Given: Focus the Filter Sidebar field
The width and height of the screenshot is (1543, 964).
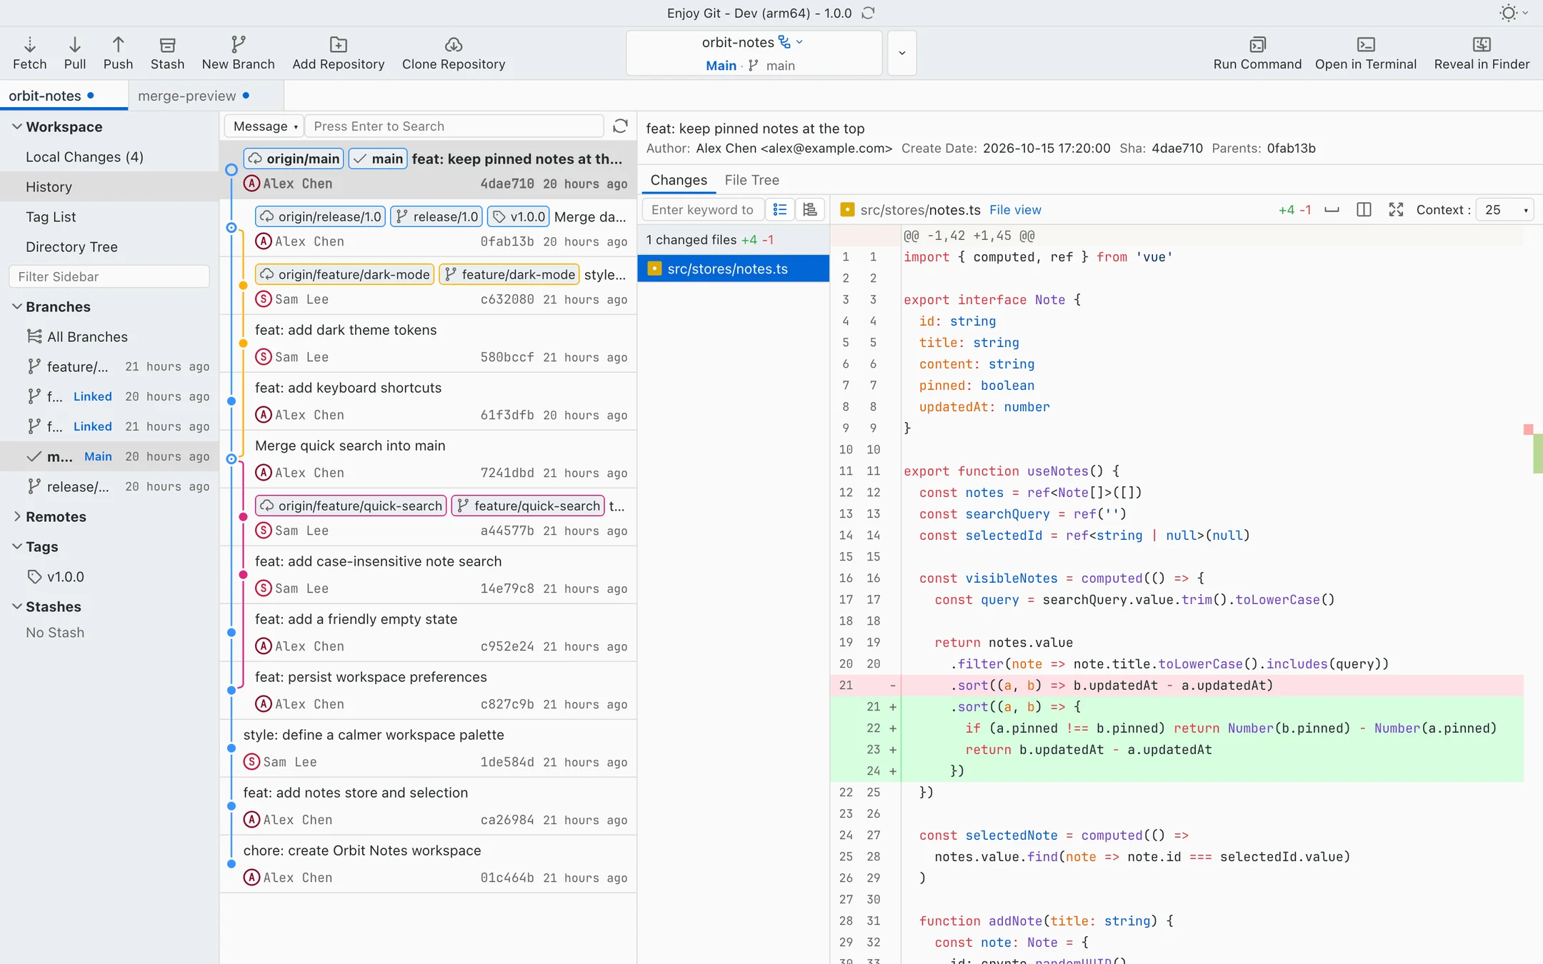Looking at the screenshot, I should (x=109, y=276).
